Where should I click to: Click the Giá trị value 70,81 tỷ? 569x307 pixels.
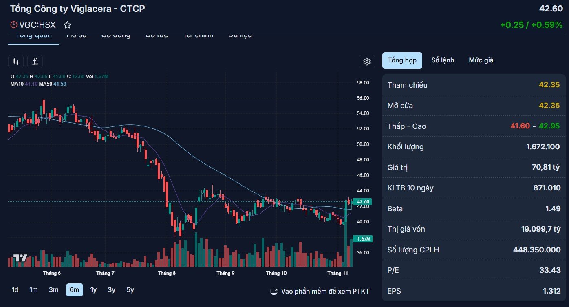pyautogui.click(x=546, y=167)
